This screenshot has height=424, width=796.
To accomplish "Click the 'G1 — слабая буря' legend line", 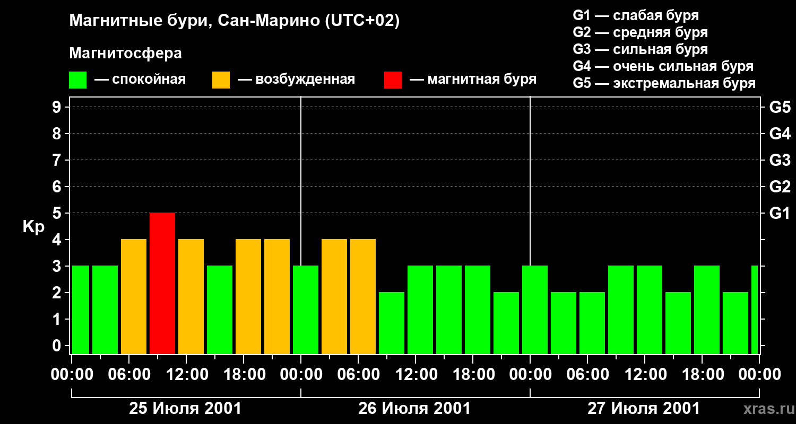I will (x=636, y=15).
